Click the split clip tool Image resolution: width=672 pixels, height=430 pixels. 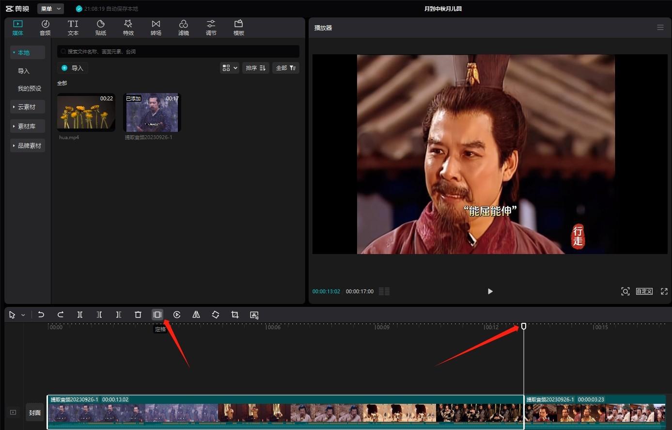pyautogui.click(x=80, y=315)
